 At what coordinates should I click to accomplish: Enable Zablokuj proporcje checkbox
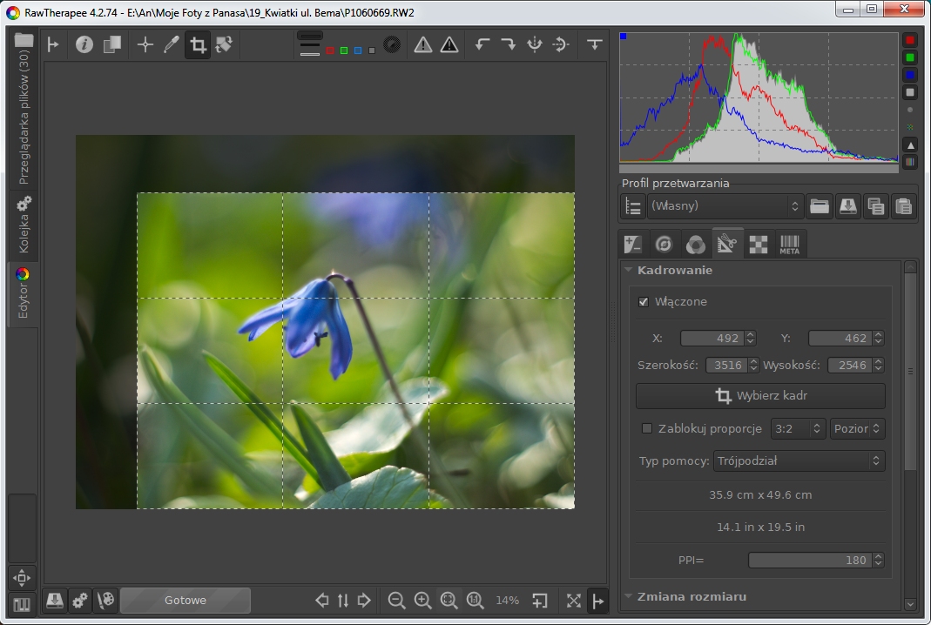(x=646, y=428)
